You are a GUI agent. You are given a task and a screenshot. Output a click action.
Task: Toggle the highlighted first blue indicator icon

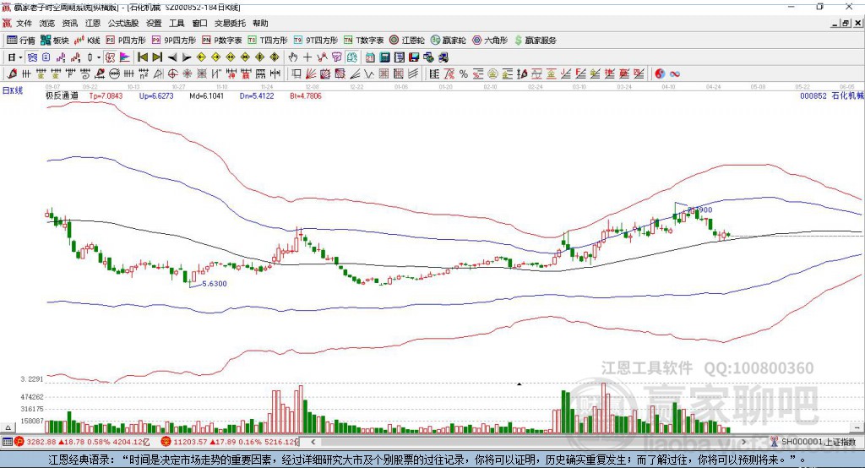click(33, 57)
